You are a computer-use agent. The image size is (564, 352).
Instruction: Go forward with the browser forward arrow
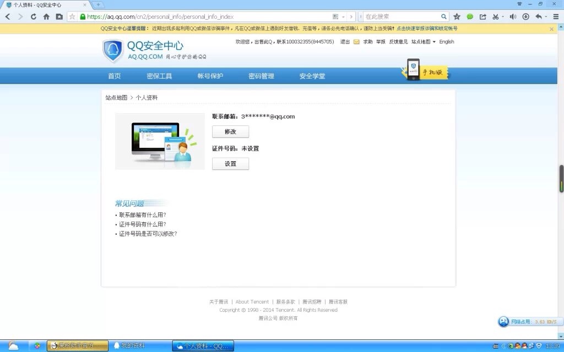coord(20,16)
